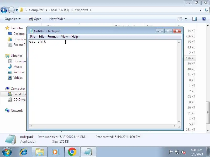
Task: Switch to Windows Explorer taskbar button
Action: [x=40, y=152]
